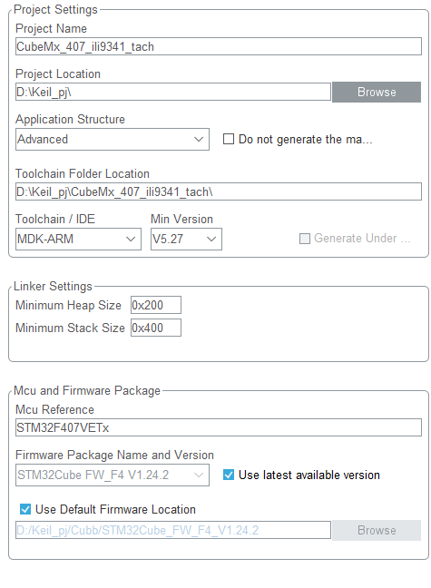The height and width of the screenshot is (588, 431).
Task: Toggle the Generate Under Root checkbox
Action: [305, 239]
